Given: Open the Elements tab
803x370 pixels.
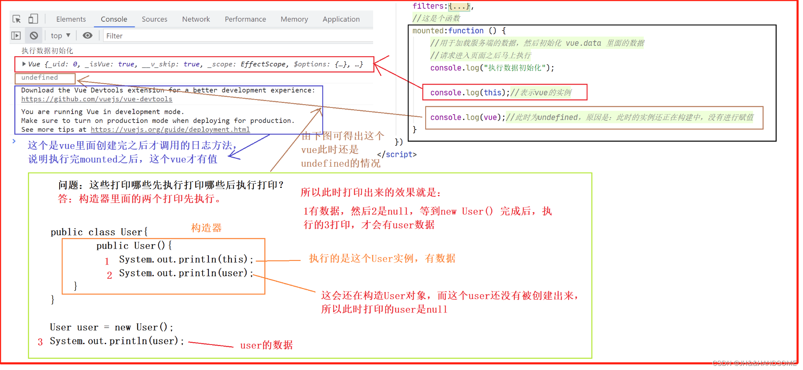Looking at the screenshot, I should tap(71, 19).
